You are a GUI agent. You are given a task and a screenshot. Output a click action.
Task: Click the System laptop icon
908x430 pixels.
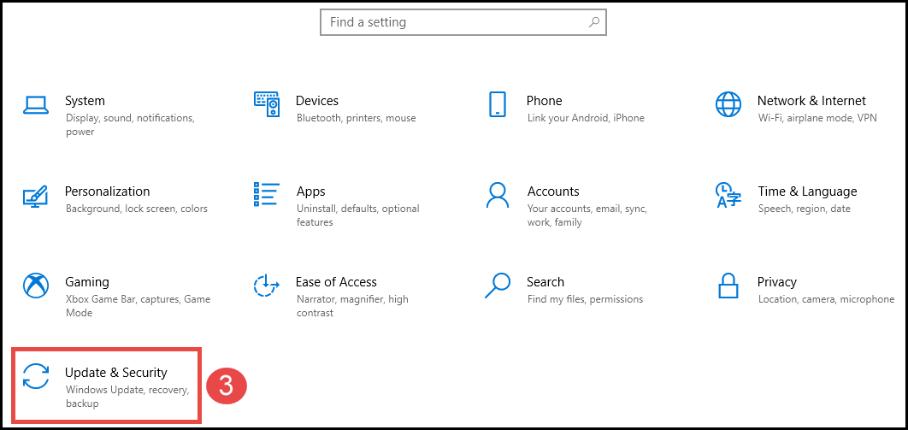click(x=35, y=105)
